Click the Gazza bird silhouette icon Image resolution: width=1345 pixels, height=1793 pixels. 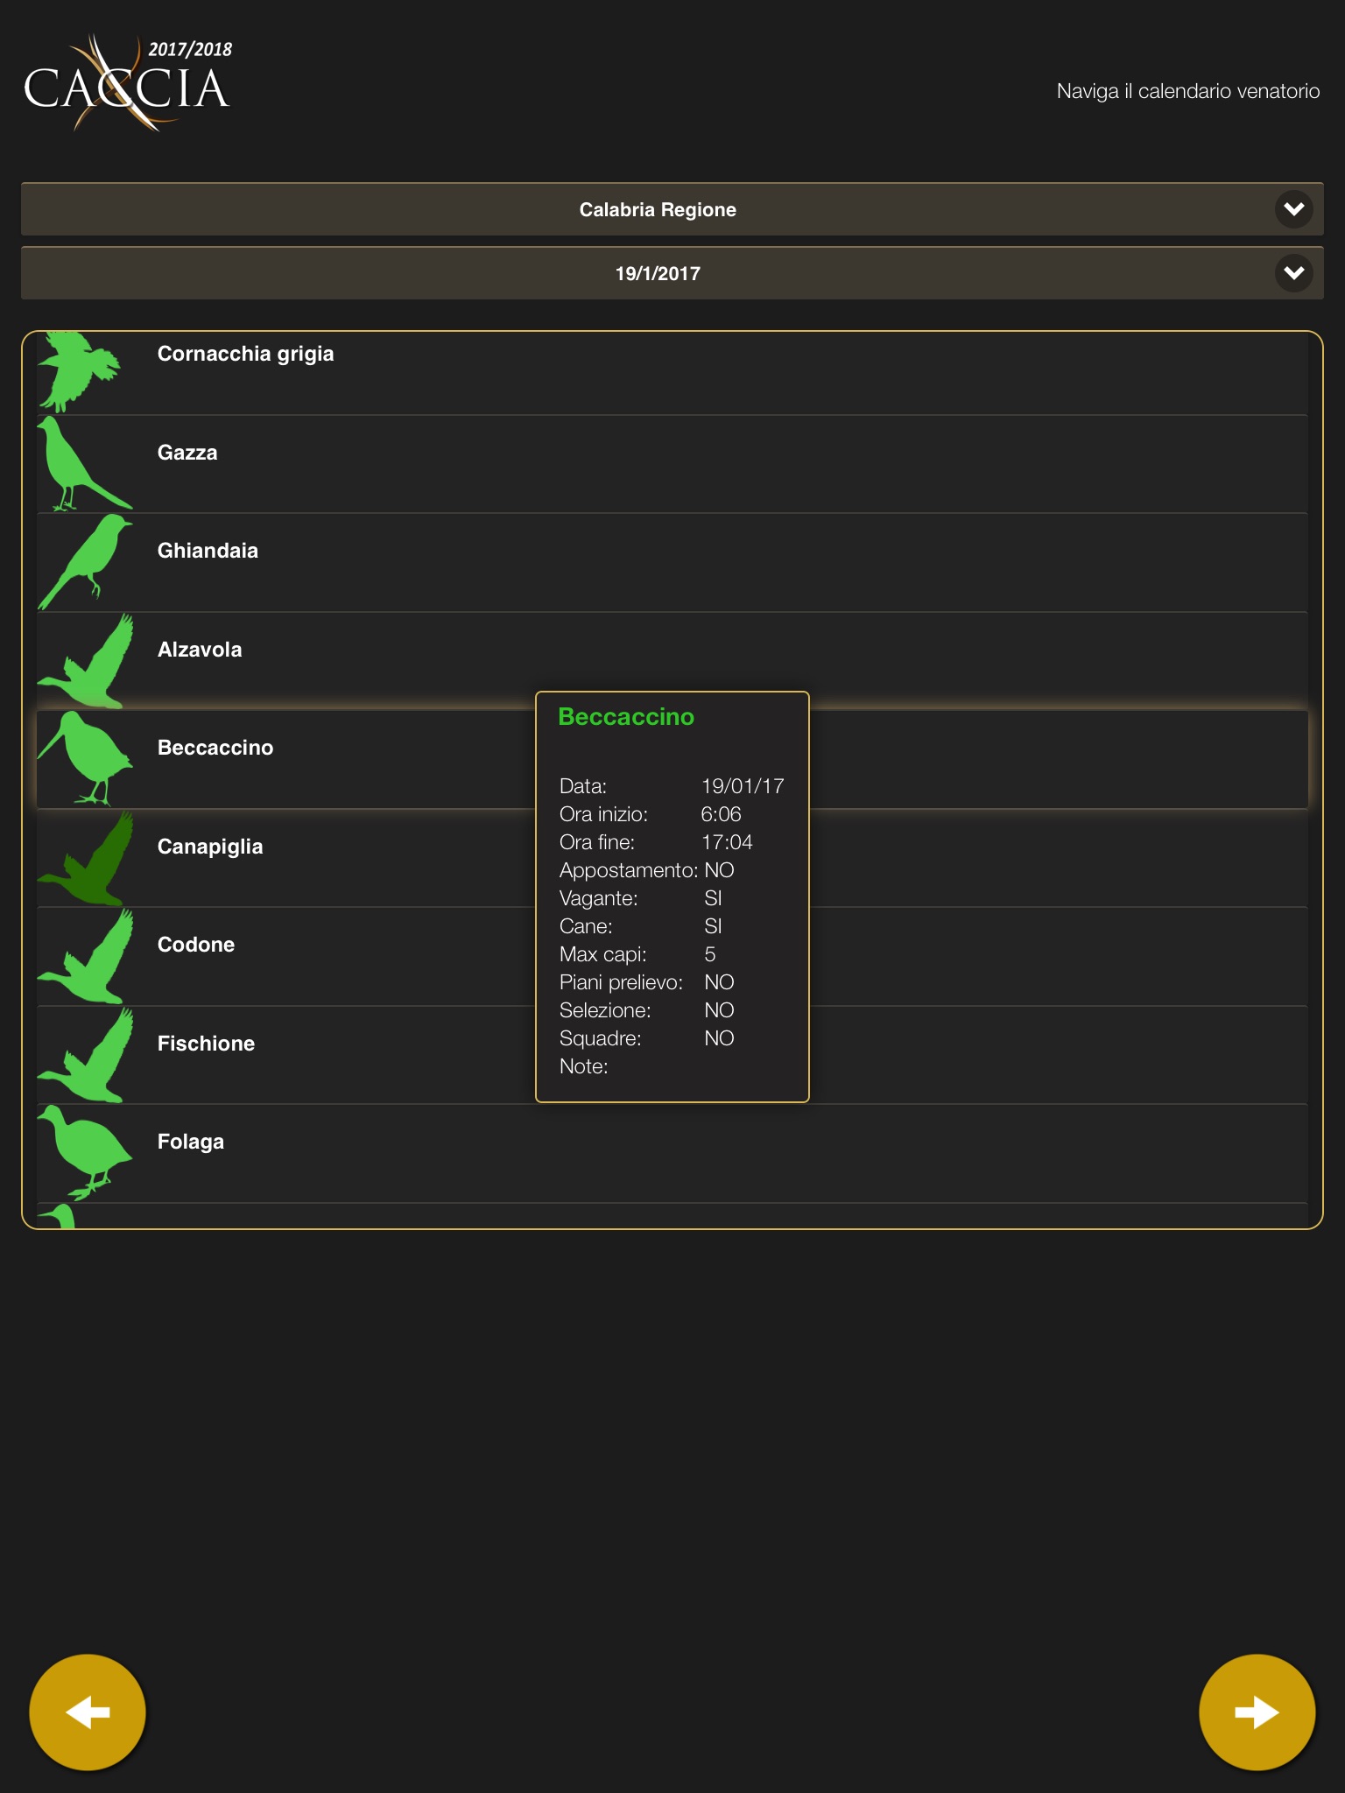coord(84,464)
